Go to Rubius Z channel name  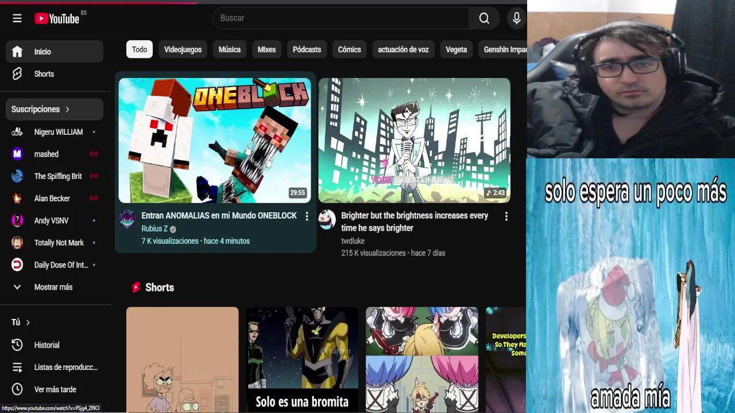click(x=154, y=228)
